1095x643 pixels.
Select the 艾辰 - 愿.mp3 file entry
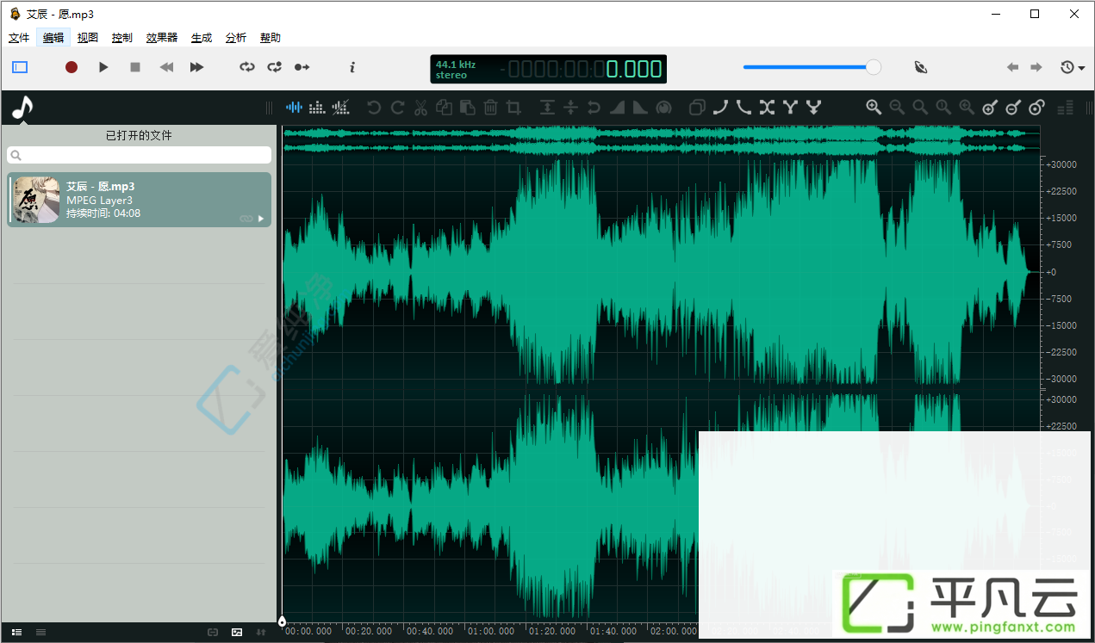tap(140, 200)
